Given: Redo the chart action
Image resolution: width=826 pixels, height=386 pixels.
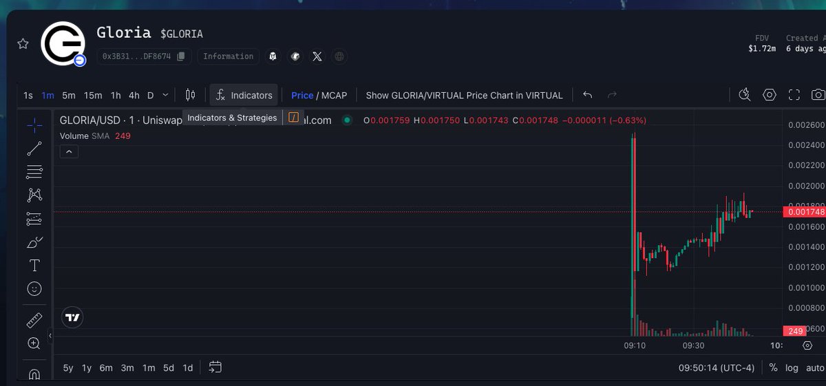Looking at the screenshot, I should [x=612, y=95].
